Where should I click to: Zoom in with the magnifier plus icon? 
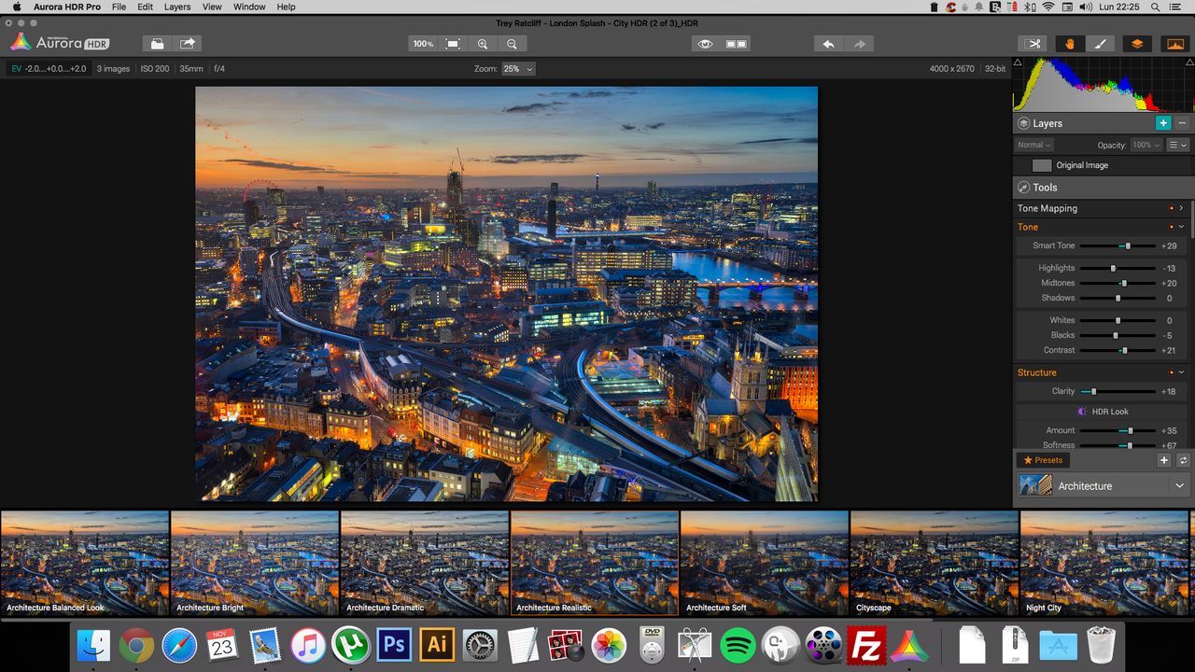[x=483, y=44]
